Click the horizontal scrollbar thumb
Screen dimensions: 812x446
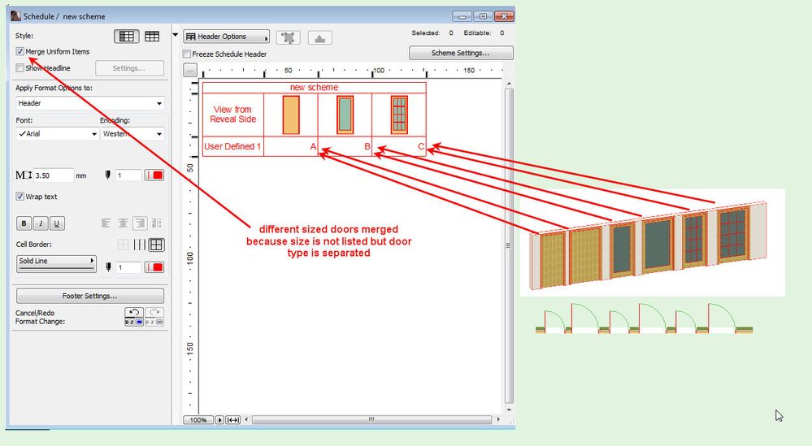371,420
